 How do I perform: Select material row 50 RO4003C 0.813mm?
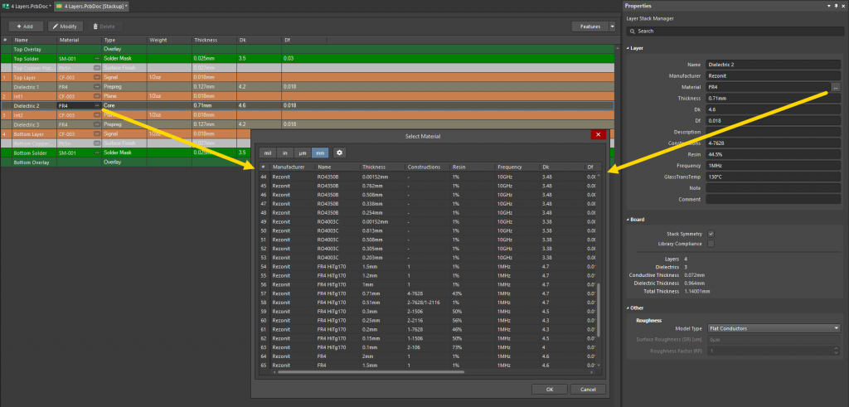[x=428, y=230]
